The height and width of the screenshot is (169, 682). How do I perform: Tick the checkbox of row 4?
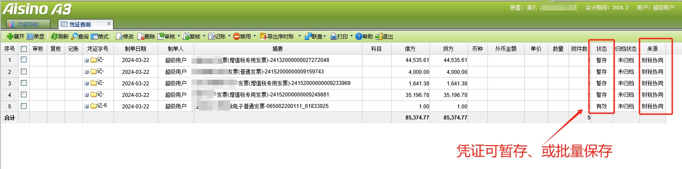coord(24,94)
